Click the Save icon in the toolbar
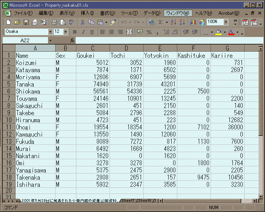This screenshot has height=212, width=265. coord(26,22)
